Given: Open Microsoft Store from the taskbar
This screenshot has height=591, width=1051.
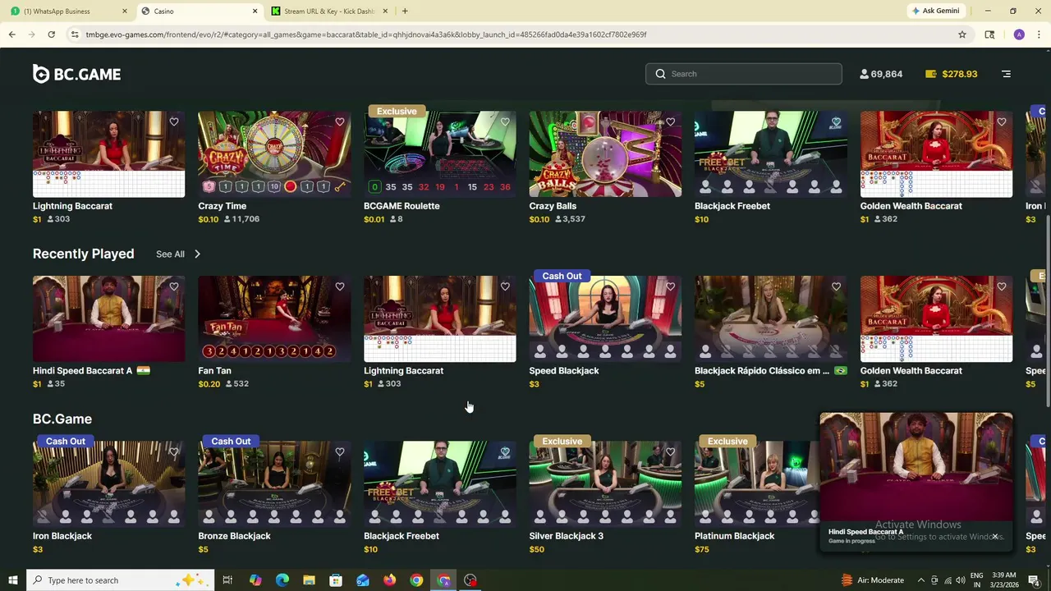Looking at the screenshot, I should (336, 580).
